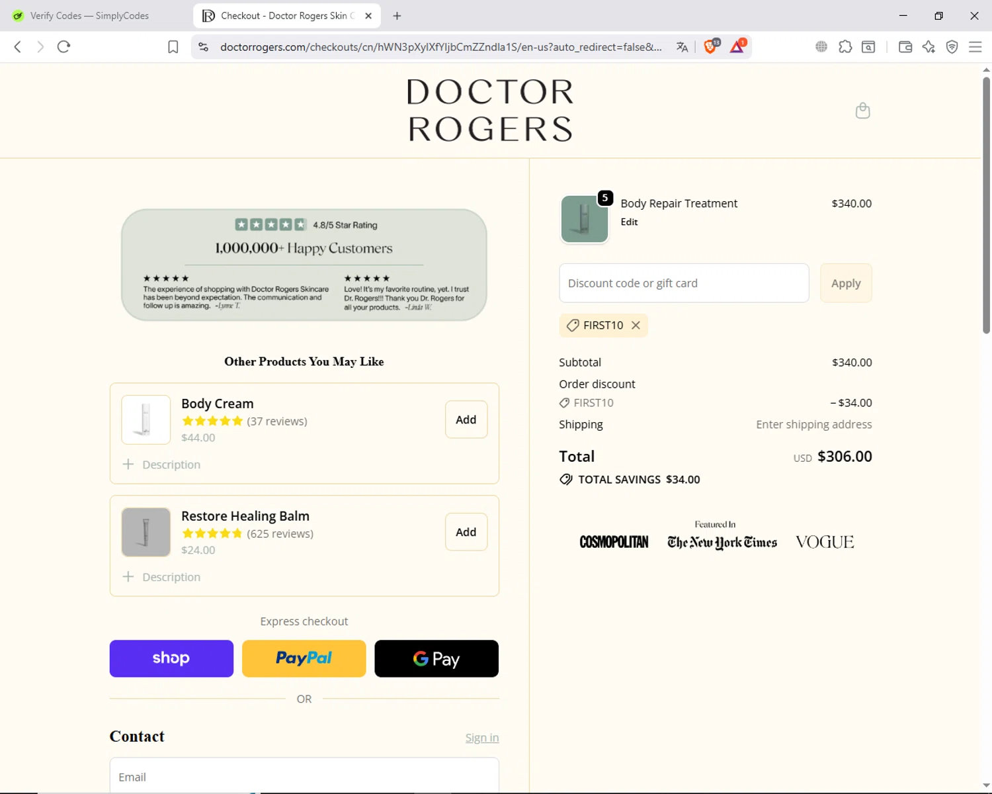The image size is (992, 794).
Task: Open a new browser tab
Action: [397, 16]
